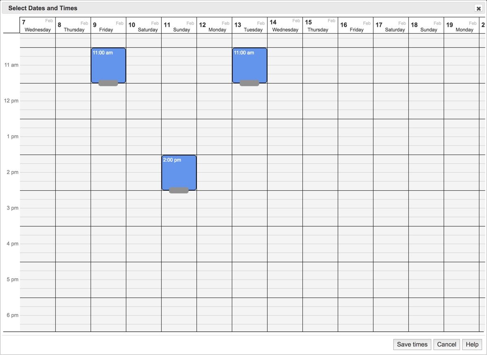Click the 3 pm time label
Viewport: 487px width, 355px height.
click(11, 208)
